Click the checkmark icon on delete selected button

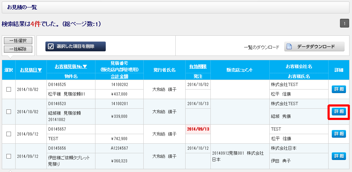click(51, 46)
